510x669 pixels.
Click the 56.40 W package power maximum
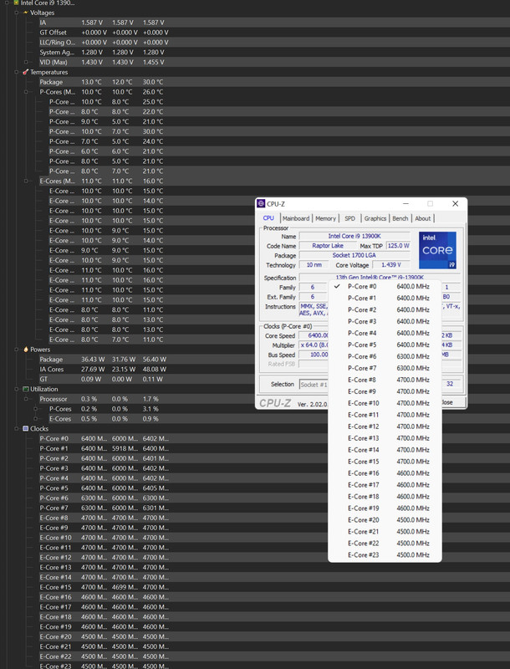pos(155,360)
